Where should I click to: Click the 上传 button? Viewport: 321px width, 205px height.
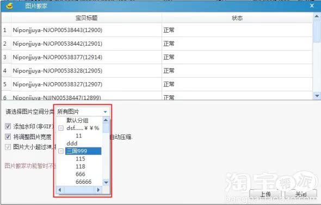tap(266, 194)
